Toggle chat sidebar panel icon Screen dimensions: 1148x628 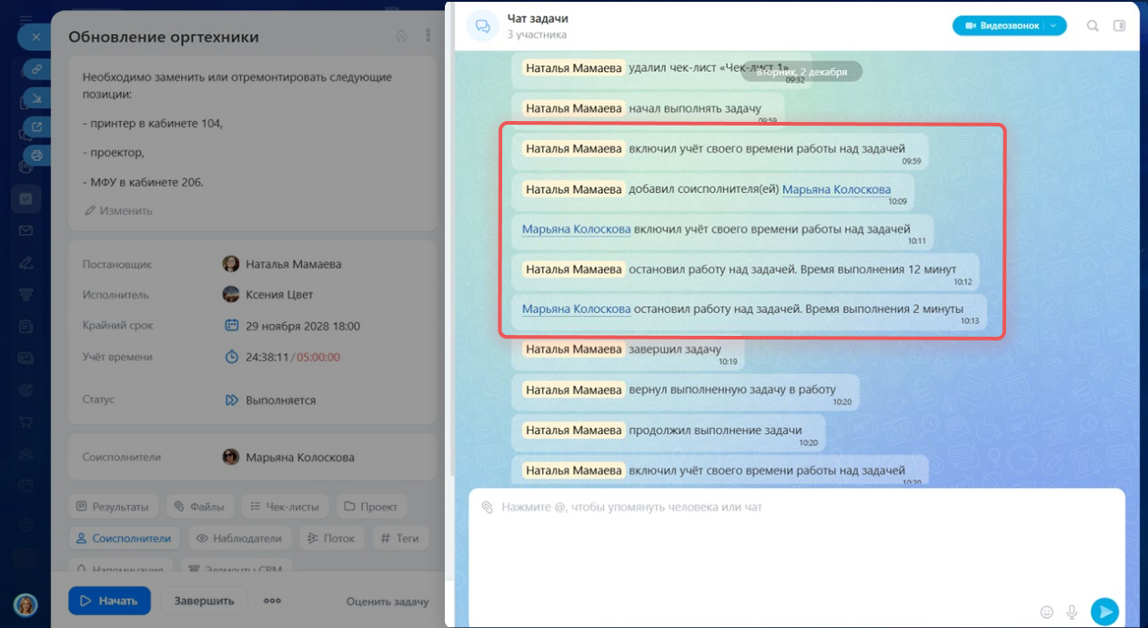tap(1119, 25)
